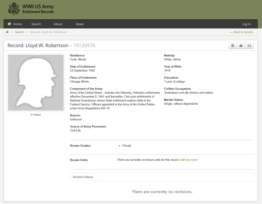Screen dimensions: 262x204
Task: Click the record title Lloyd W. Robertson
Action: (x=38, y=45)
